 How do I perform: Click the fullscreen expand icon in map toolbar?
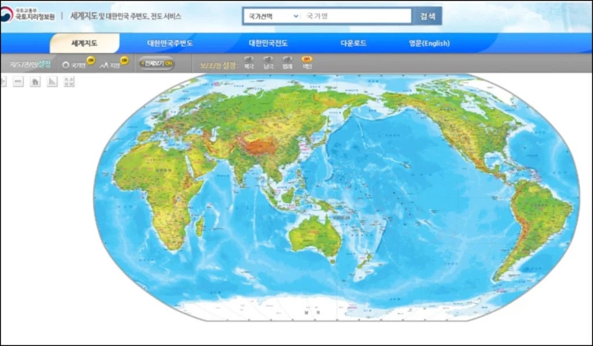pos(69,82)
